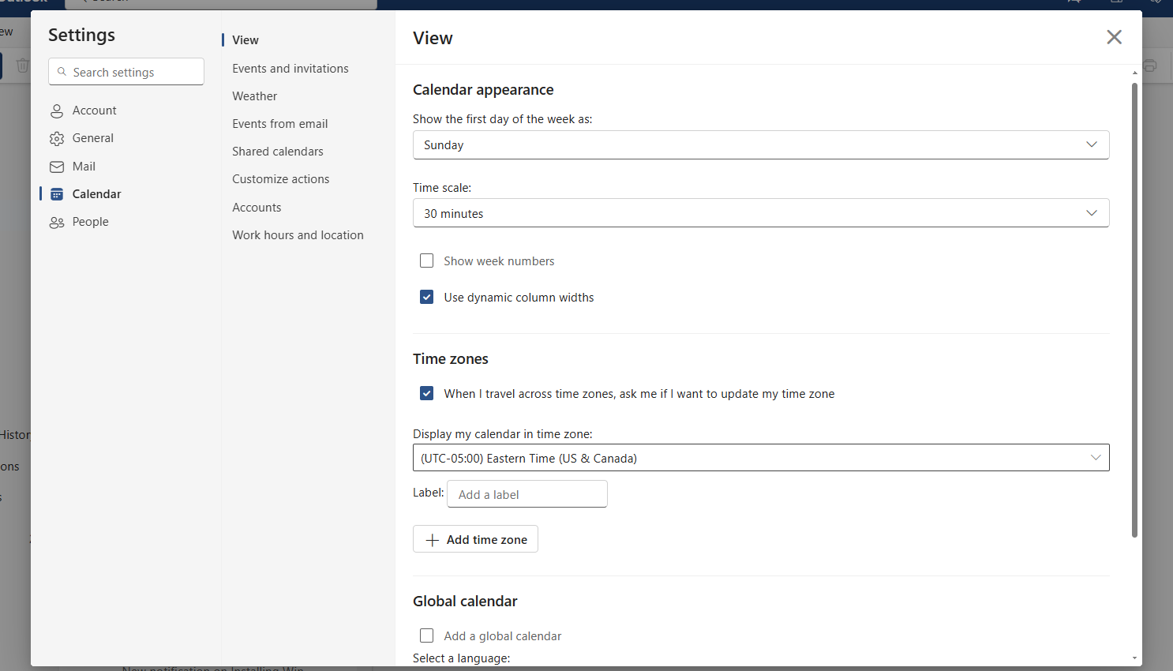Screen dimensions: 1173x671
Task: Click the Calendar grid icon
Action: coord(57,194)
